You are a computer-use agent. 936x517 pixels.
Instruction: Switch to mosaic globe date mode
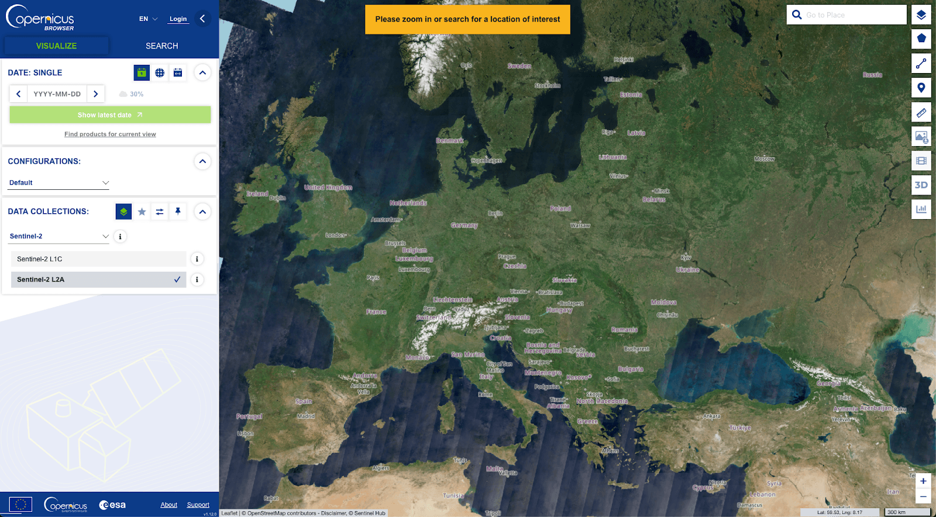click(x=160, y=72)
